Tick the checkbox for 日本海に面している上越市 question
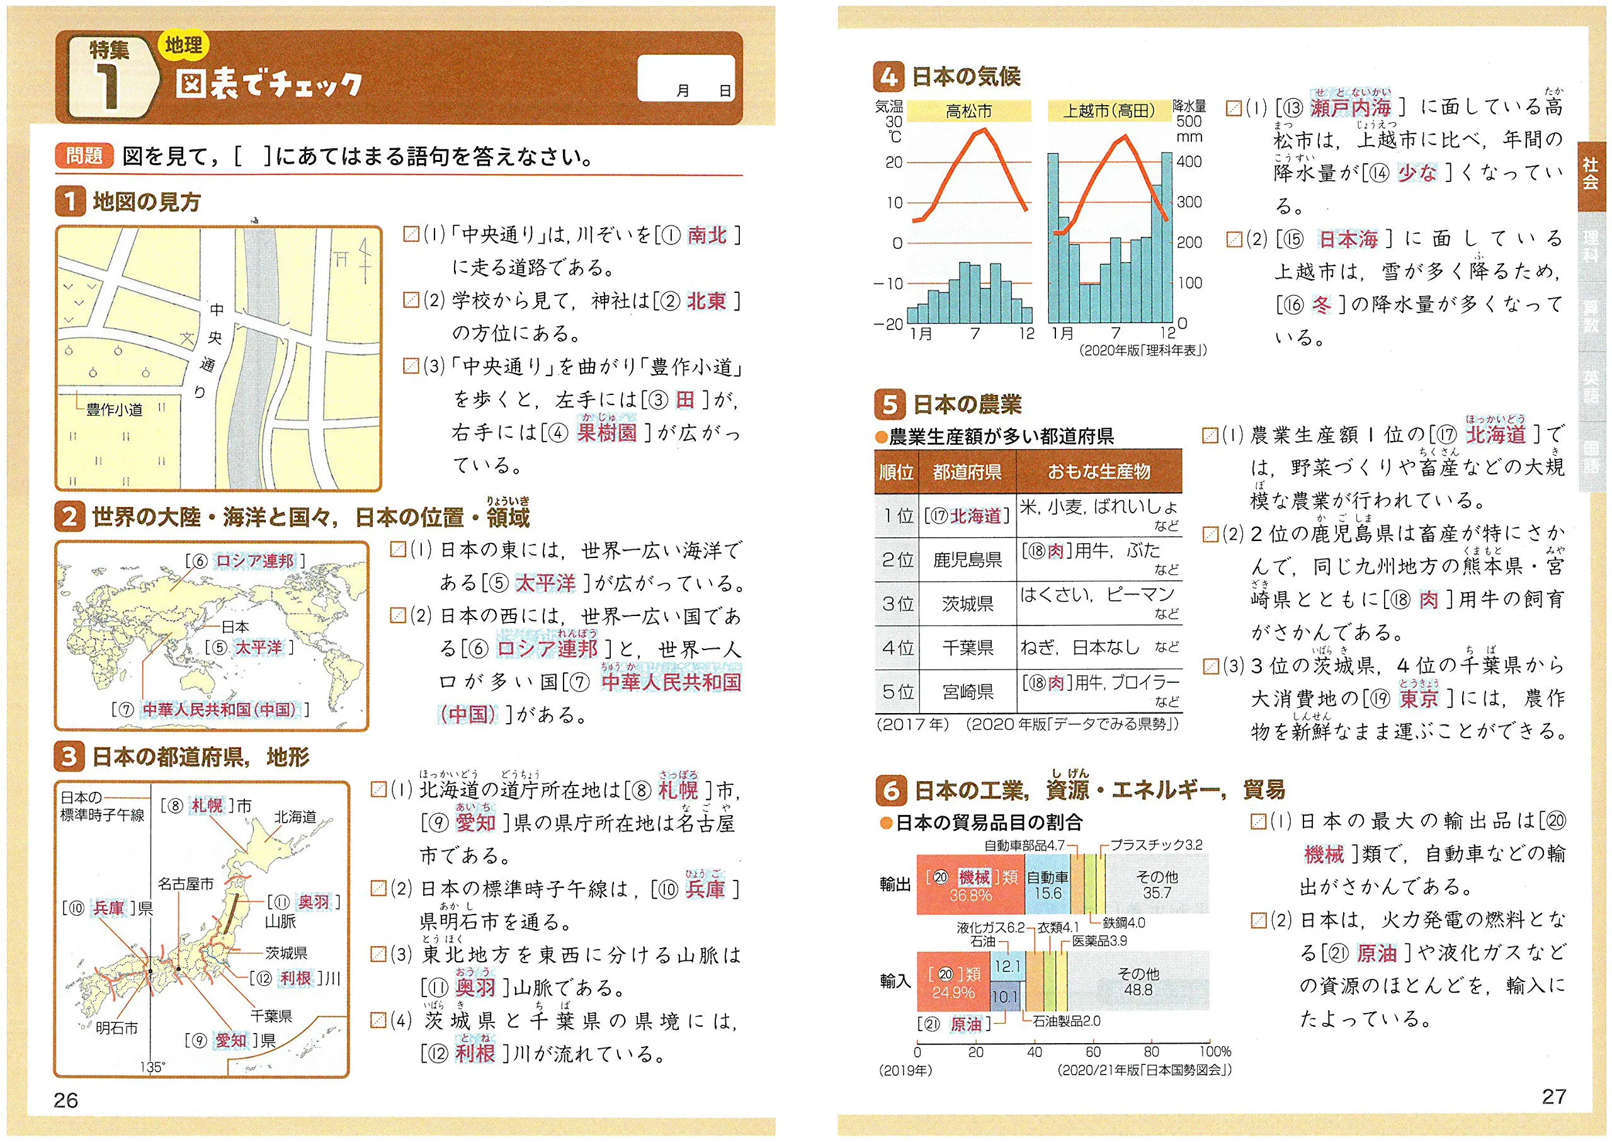 [x=1234, y=240]
